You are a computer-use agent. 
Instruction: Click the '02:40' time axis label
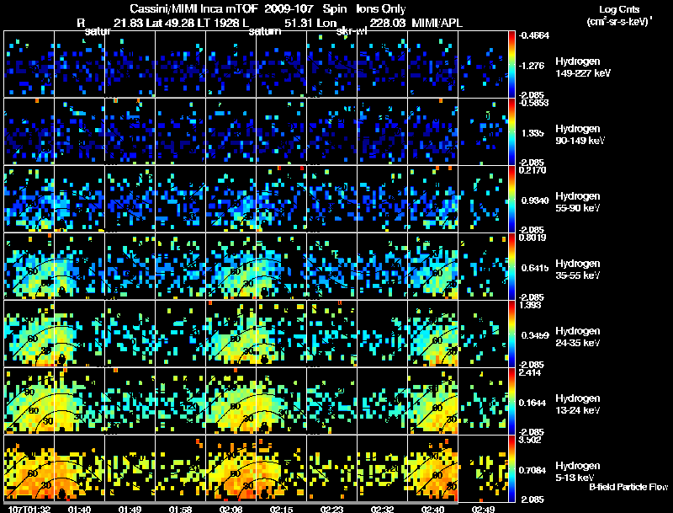tap(432, 509)
